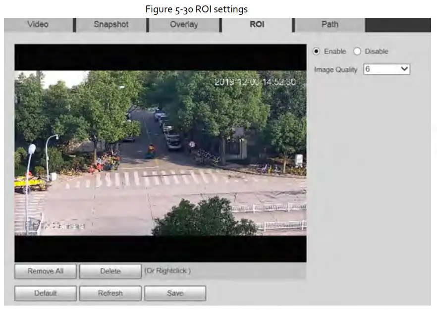Save the ROI configuration

click(x=176, y=293)
